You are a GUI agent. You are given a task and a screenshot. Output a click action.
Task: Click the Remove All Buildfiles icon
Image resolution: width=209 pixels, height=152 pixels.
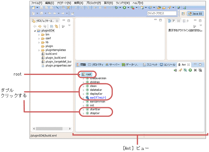click(200, 70)
